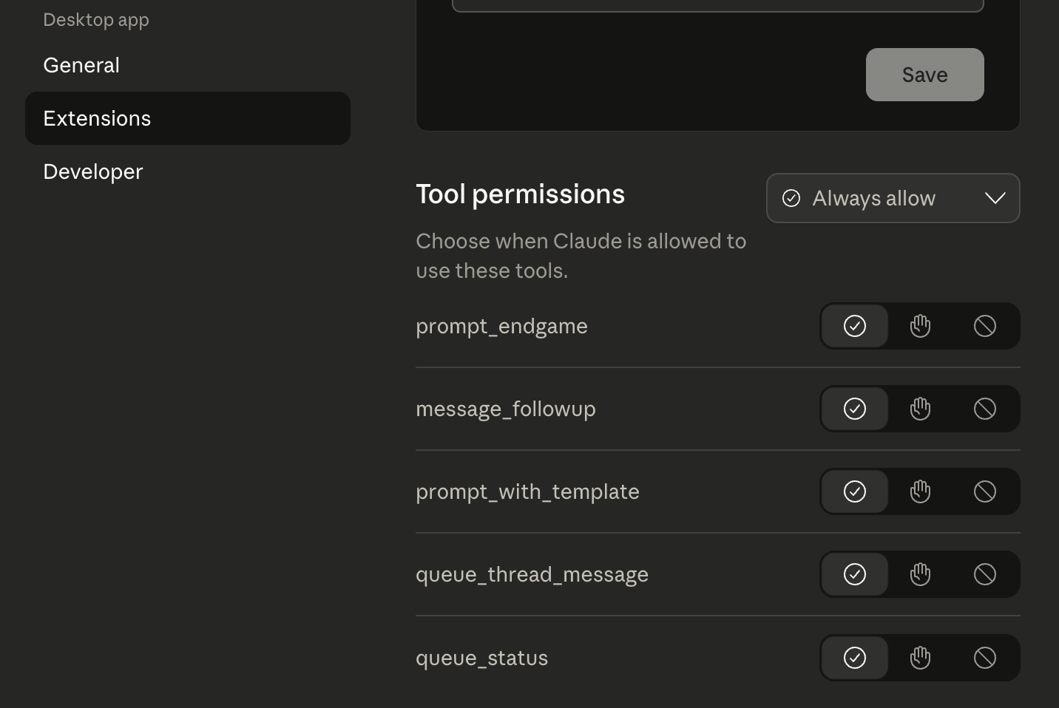The width and height of the screenshot is (1059, 708).
Task: Switch to the Developer settings section
Action: (93, 171)
